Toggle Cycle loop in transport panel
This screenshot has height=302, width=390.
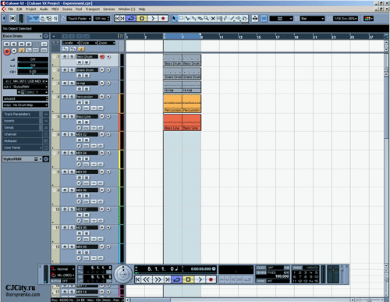(177, 279)
